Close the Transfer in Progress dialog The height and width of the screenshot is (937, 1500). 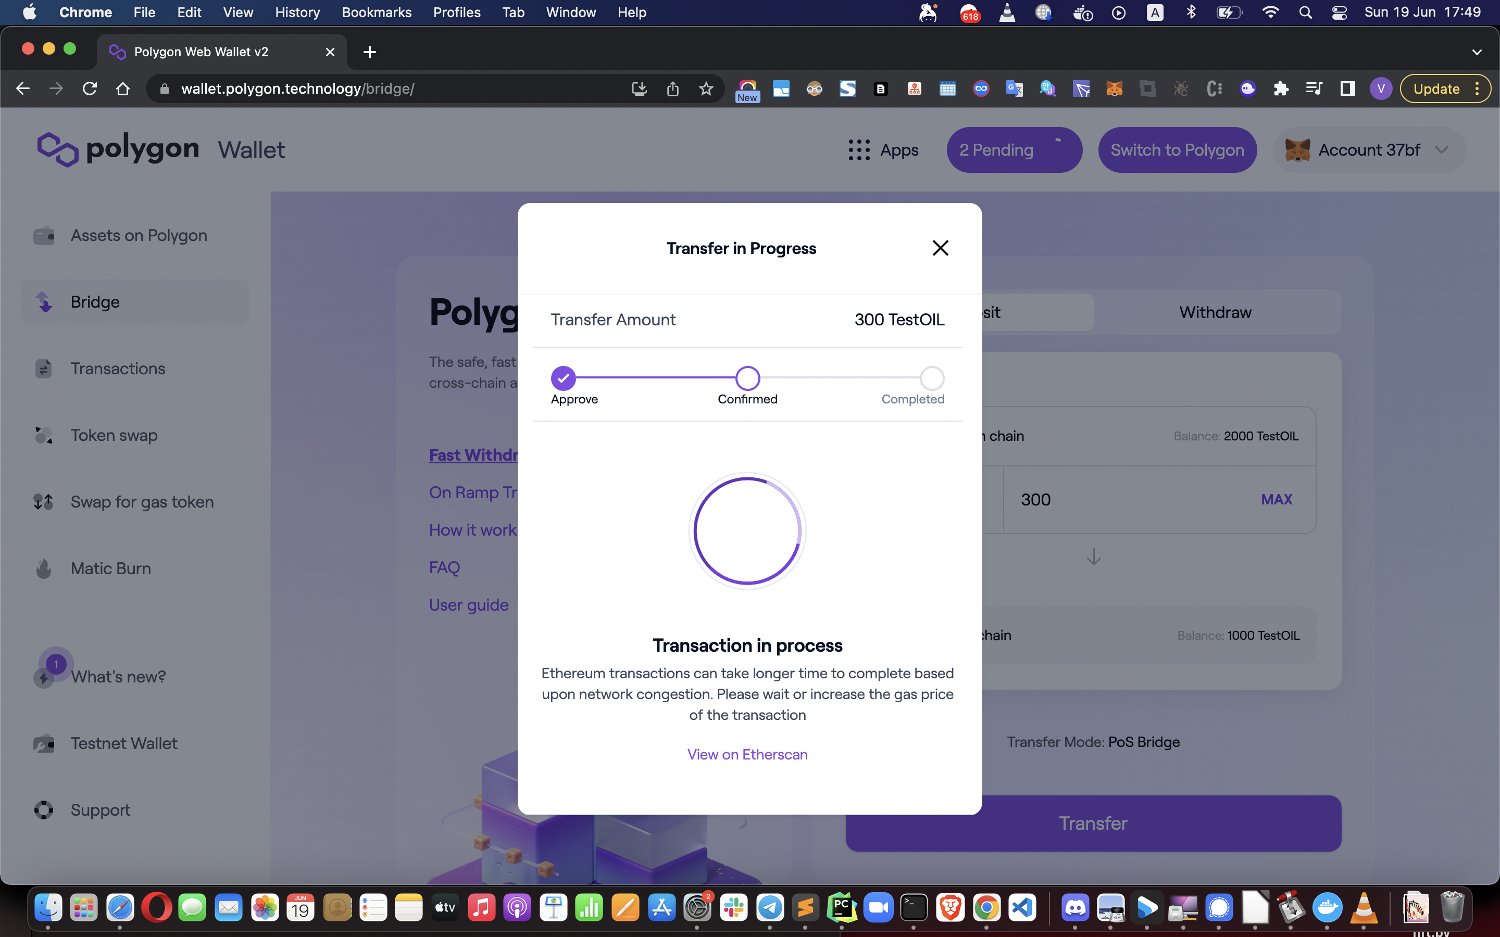pos(940,248)
